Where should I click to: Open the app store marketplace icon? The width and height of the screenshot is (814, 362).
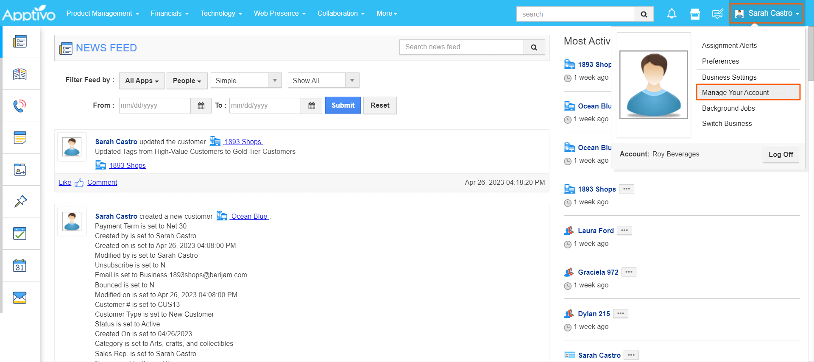pyautogui.click(x=695, y=14)
